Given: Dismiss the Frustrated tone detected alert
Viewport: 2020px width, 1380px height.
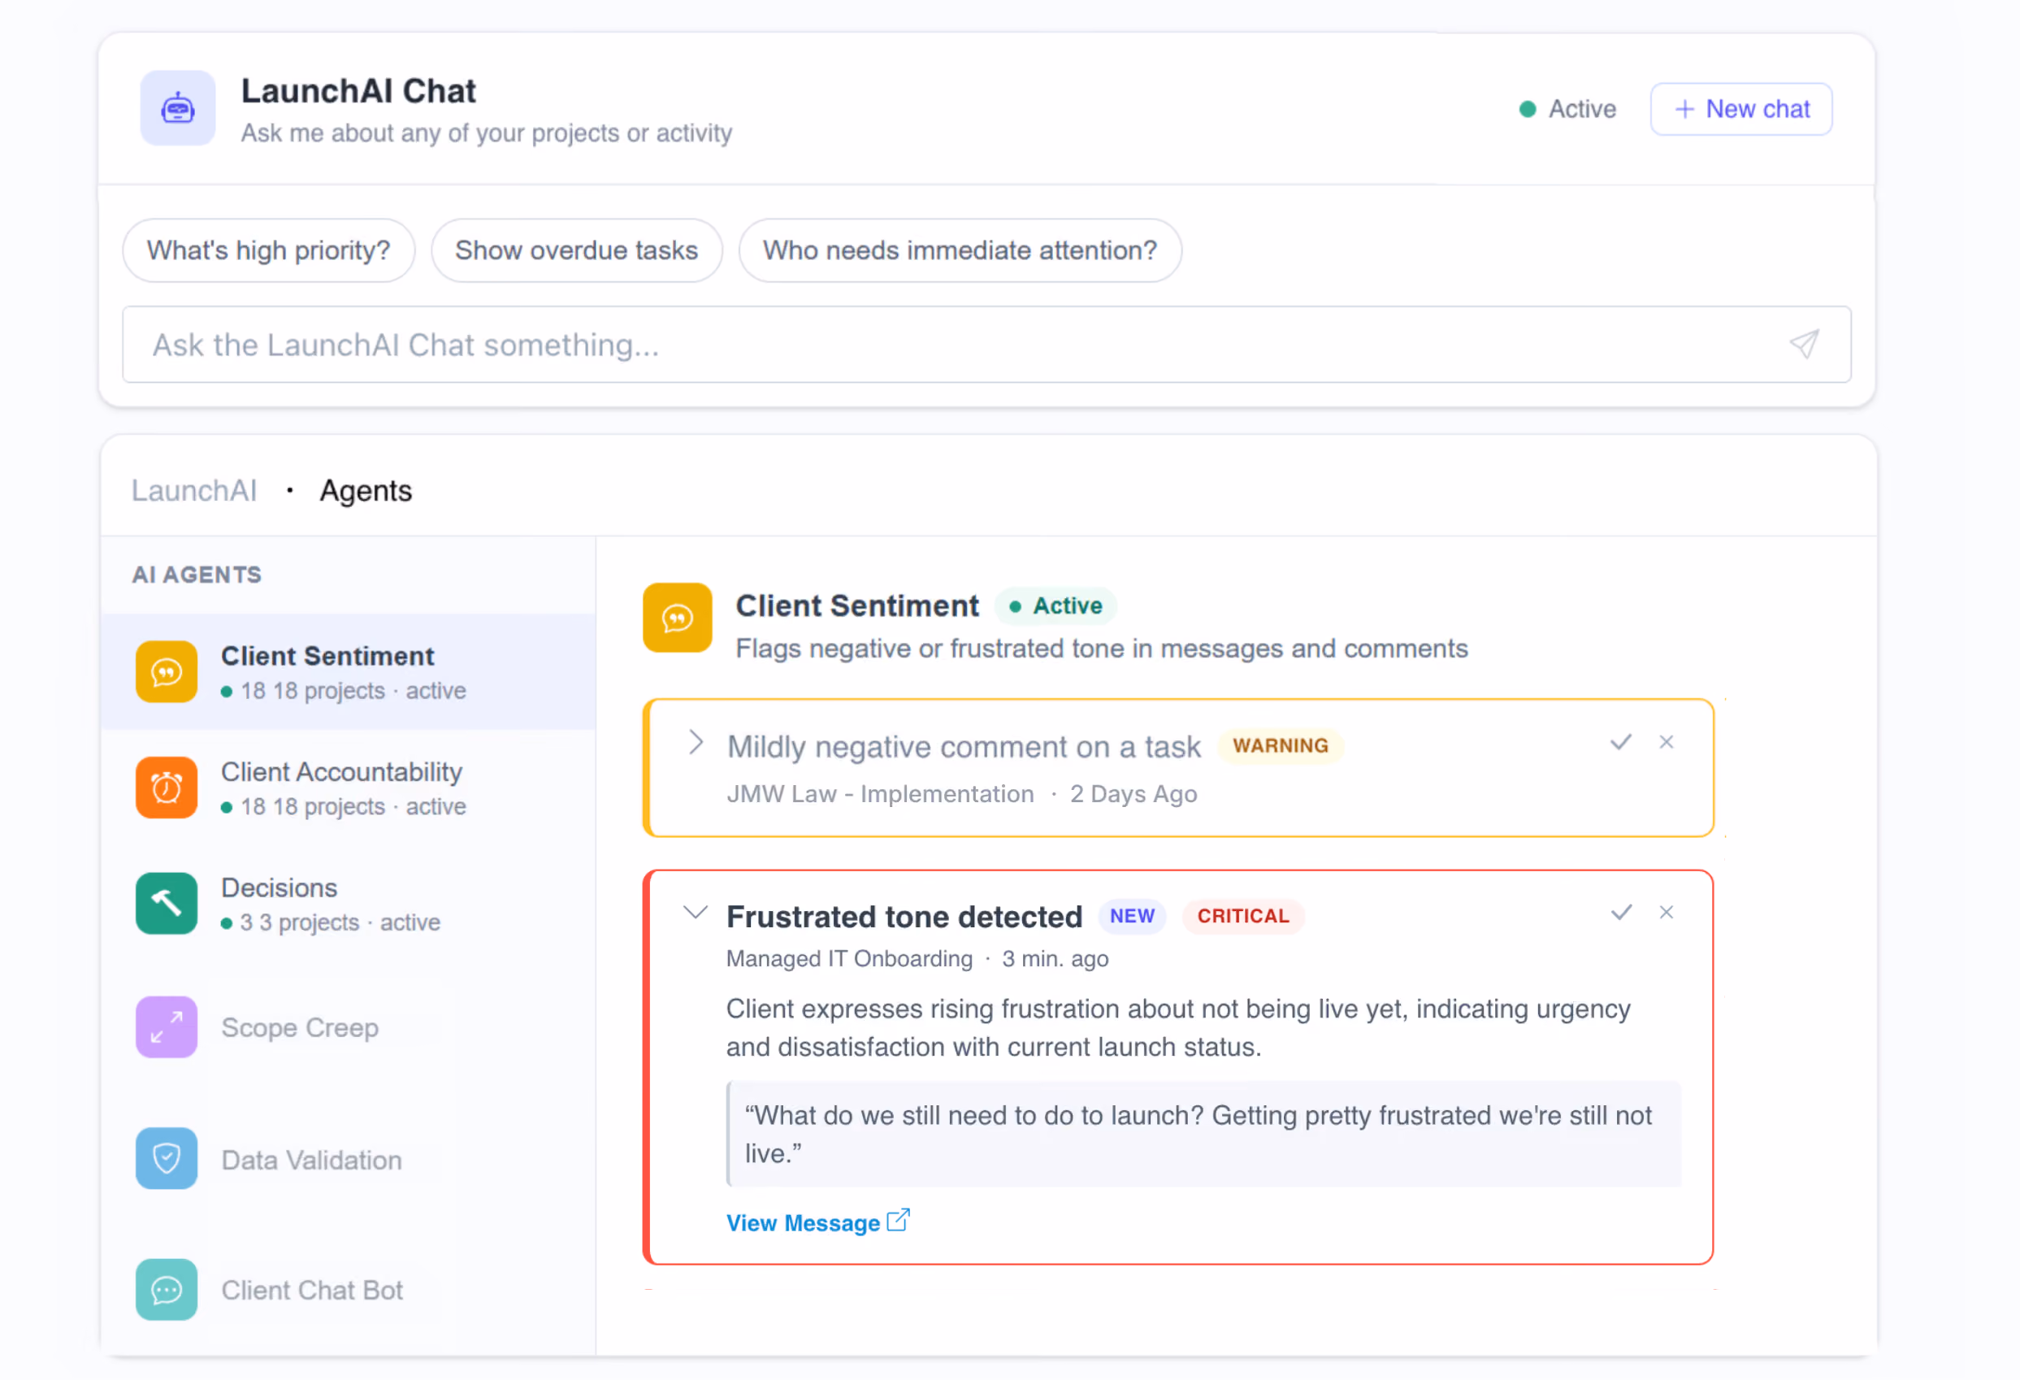Looking at the screenshot, I should pyautogui.click(x=1667, y=913).
